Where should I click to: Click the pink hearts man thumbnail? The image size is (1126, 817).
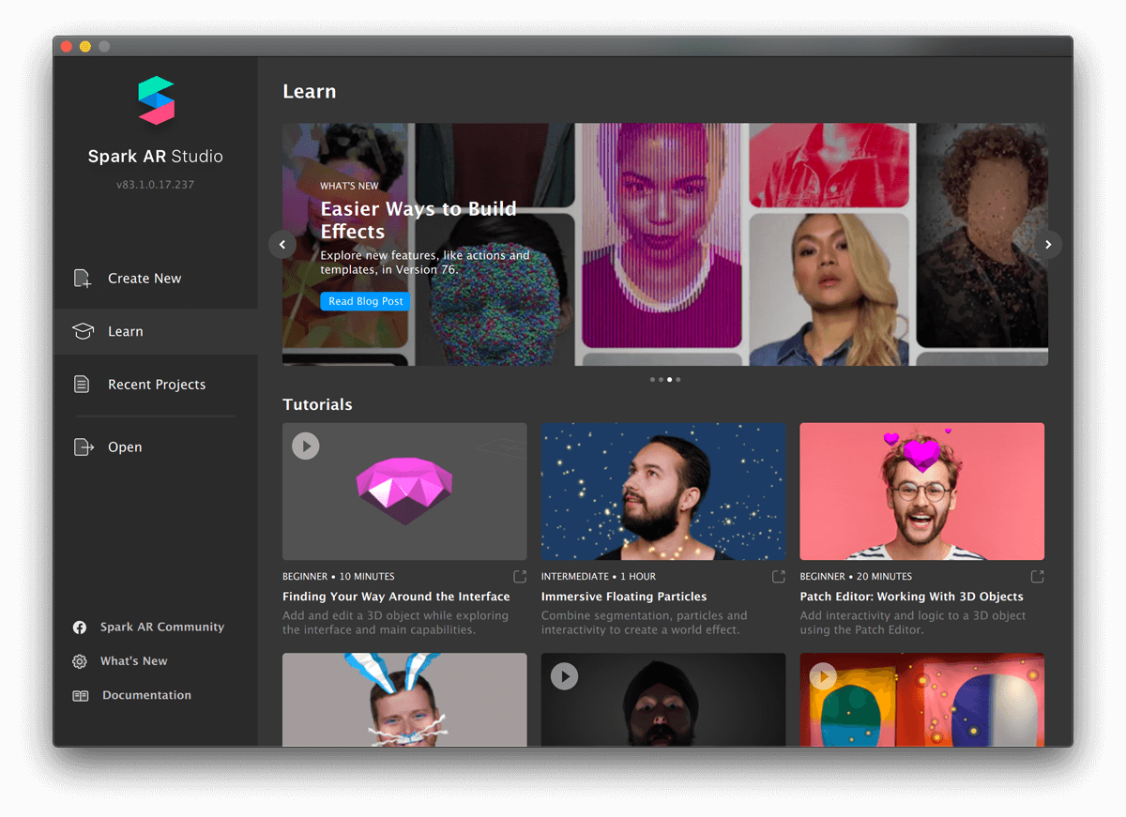coord(922,492)
